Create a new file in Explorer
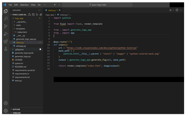This screenshot has height=115, width=187. (x=29, y=15)
